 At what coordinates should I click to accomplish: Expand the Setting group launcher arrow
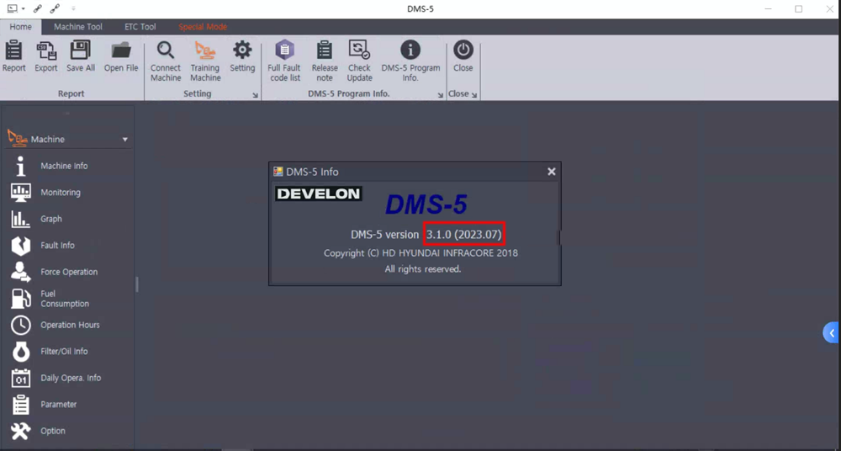(x=256, y=95)
